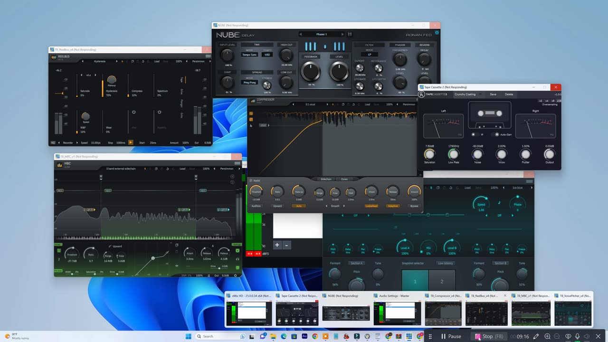Click Bypass in the Compressor
This screenshot has width=608, height=342.
click(x=414, y=206)
